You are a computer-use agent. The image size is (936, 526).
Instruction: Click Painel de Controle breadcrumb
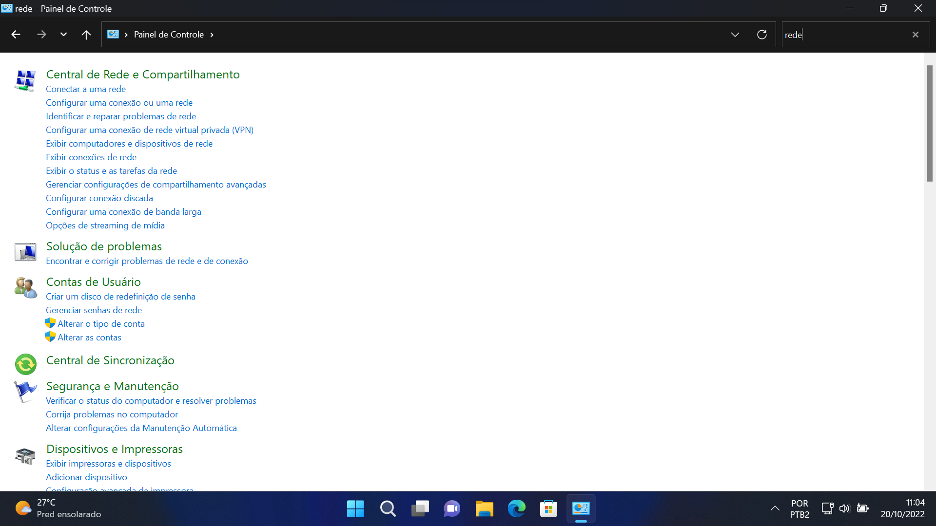169,35
